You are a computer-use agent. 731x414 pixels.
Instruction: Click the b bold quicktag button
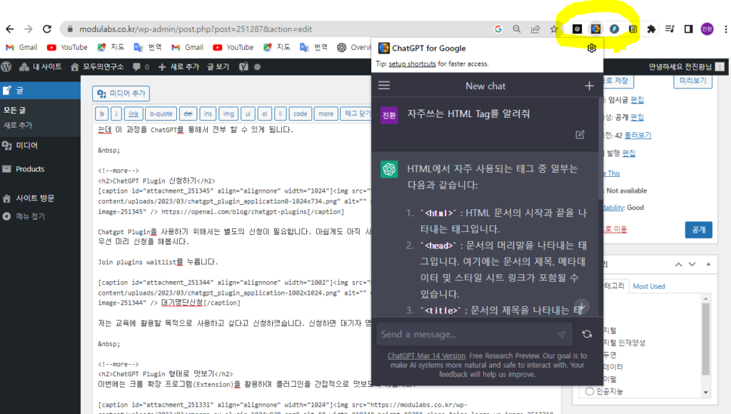(x=102, y=113)
